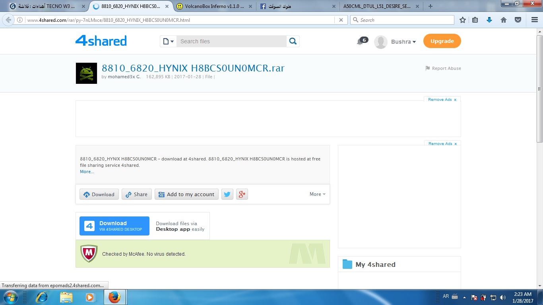
Task: Open the Firefox downloads arrow
Action: 489,20
